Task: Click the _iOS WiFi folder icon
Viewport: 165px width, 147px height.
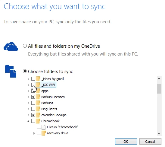Action: point(38,85)
